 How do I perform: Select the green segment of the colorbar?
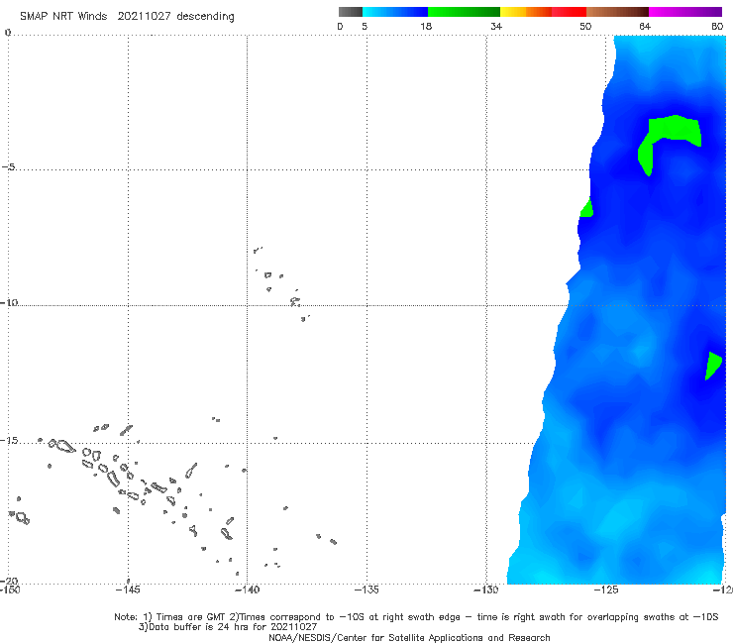pos(464,12)
